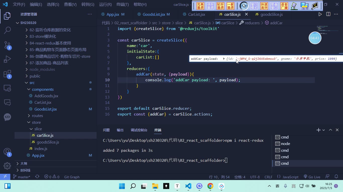Open the Accounts icon in activity bar
This screenshot has width=343, height=192.
(7, 152)
